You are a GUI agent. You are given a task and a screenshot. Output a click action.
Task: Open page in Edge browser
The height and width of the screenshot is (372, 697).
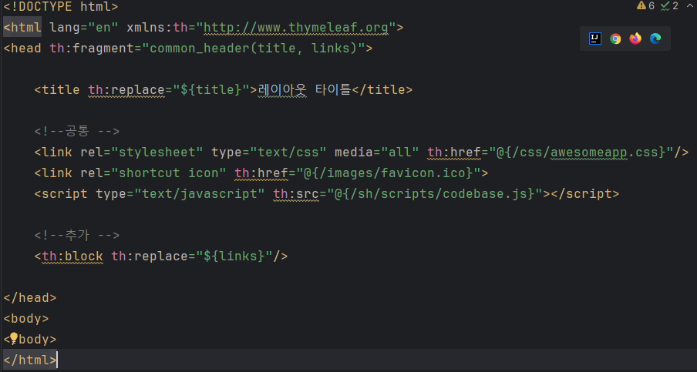[655, 39]
